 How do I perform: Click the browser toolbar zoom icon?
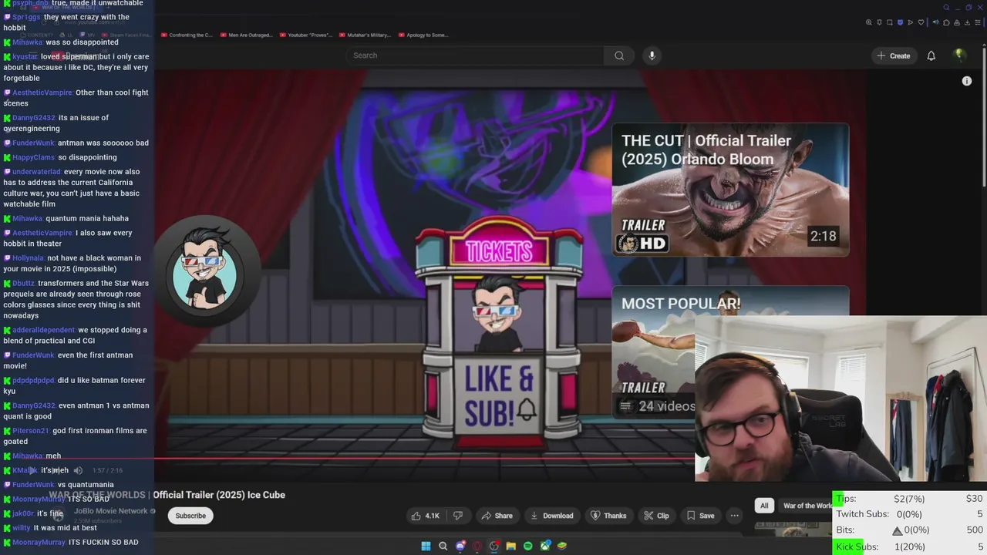869,22
